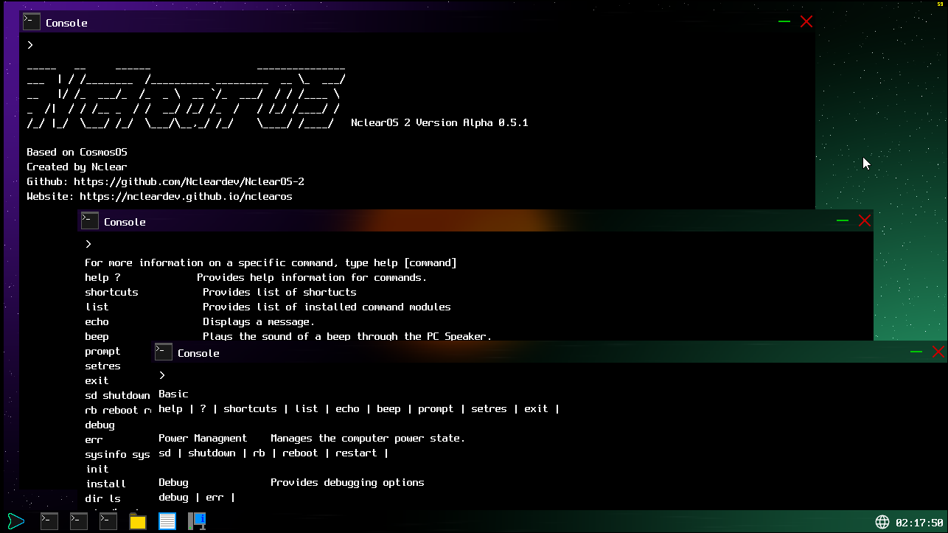
Task: Switch to the middle console taskbar icon
Action: (79, 521)
